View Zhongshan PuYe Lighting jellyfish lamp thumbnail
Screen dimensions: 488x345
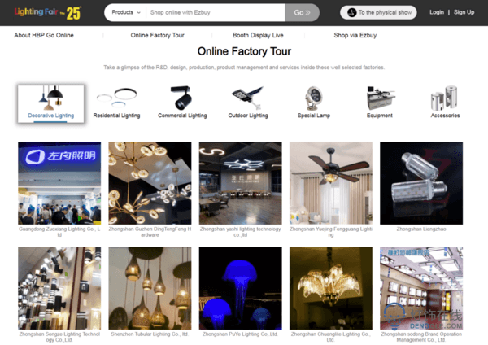(x=240, y=288)
